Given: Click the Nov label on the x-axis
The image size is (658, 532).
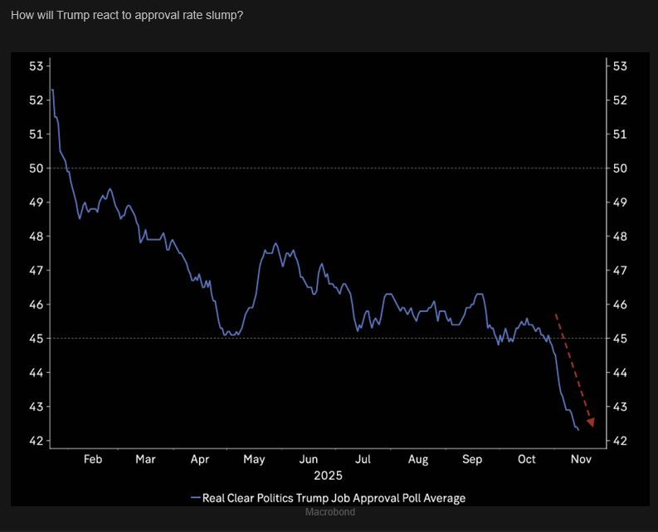Looking at the screenshot, I should coord(581,459).
